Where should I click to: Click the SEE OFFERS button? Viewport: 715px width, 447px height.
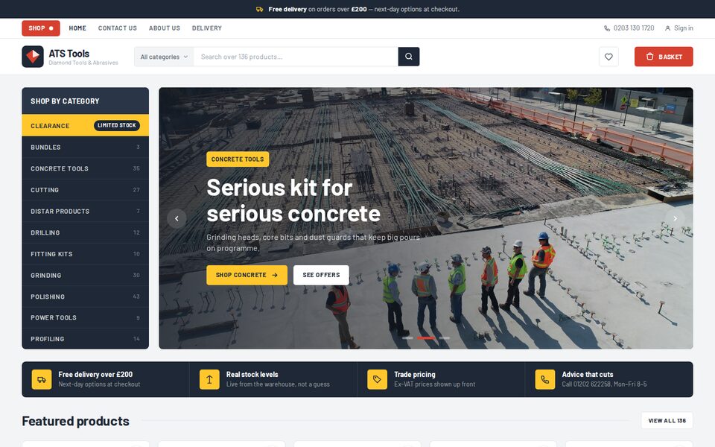pos(321,275)
